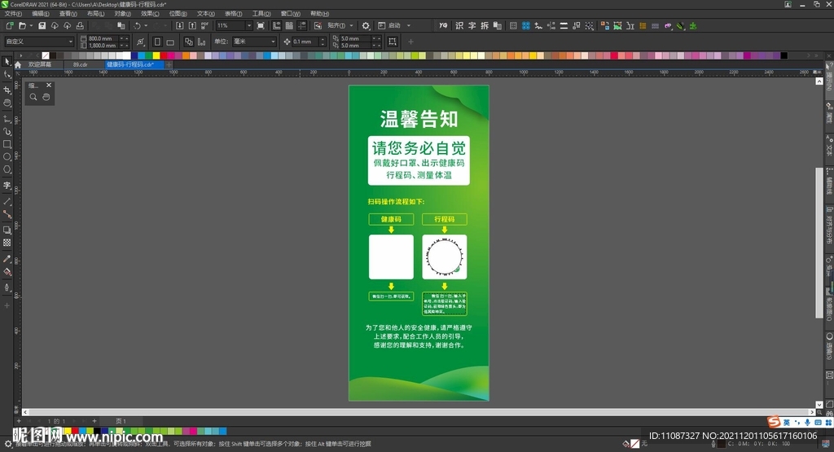Select the Transparency checkerboard tool

pos(7,243)
